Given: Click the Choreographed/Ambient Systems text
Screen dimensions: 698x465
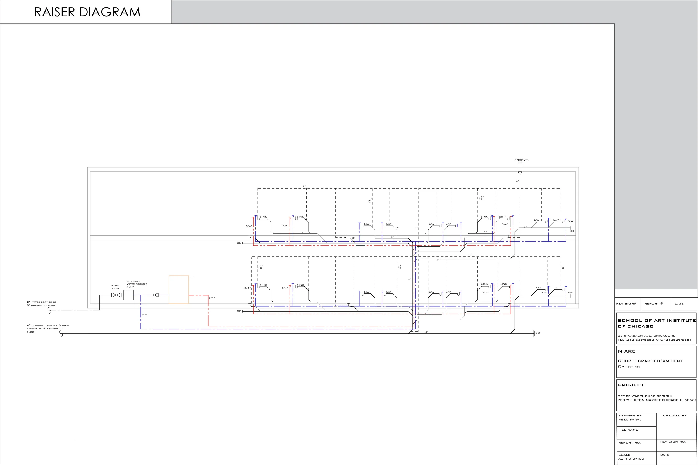Looking at the screenshot, I should (650, 364).
